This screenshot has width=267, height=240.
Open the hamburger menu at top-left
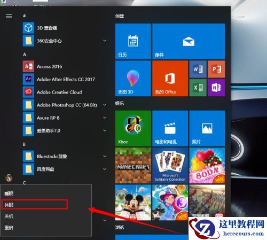tap(9, 17)
